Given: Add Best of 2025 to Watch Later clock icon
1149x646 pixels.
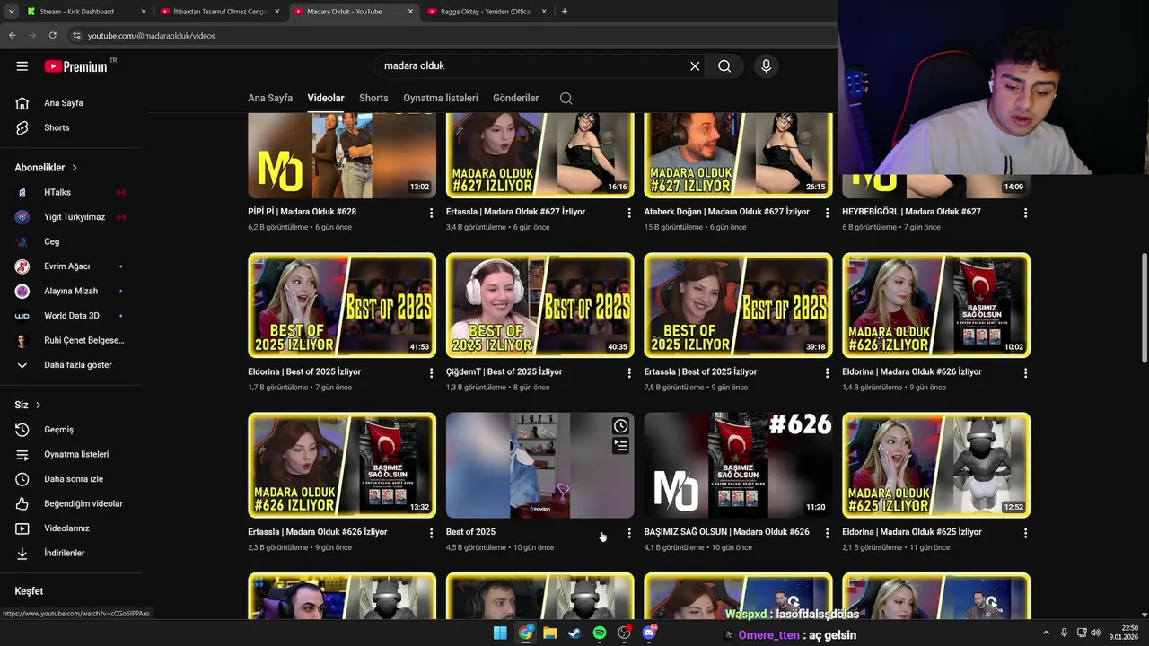Looking at the screenshot, I should point(620,426).
